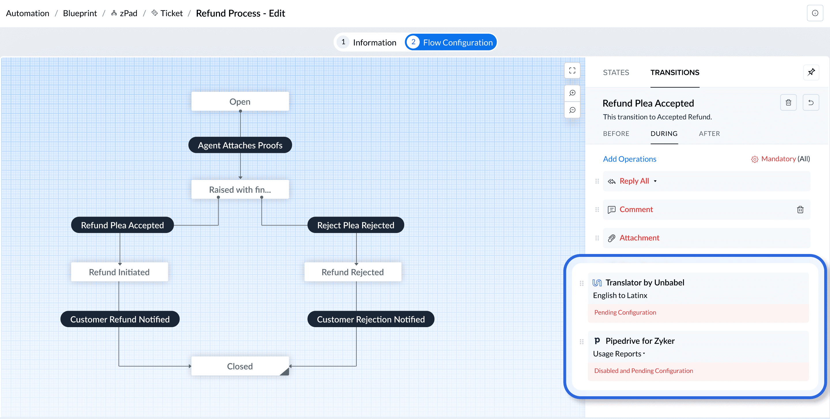Click drag handle beside Translator by Unbabel
This screenshot has height=419, width=830.
pos(581,283)
